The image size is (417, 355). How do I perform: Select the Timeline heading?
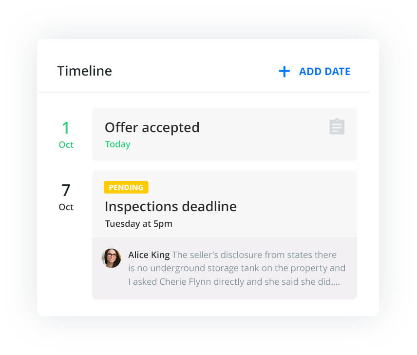coord(84,71)
